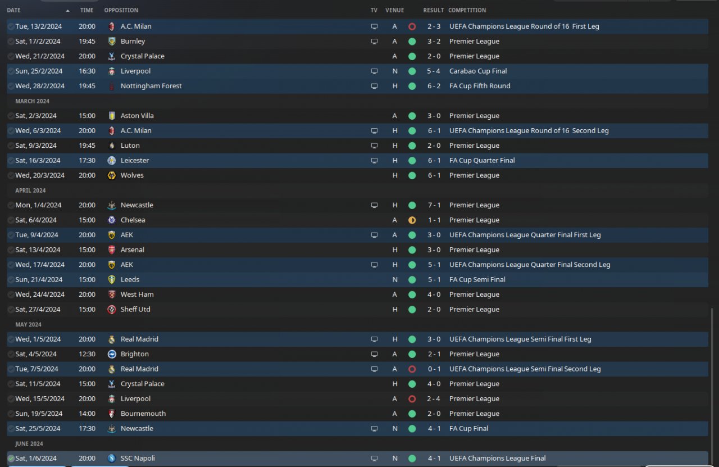Open UEFA Champions League Final competition link
The image size is (719, 467).
(497, 459)
